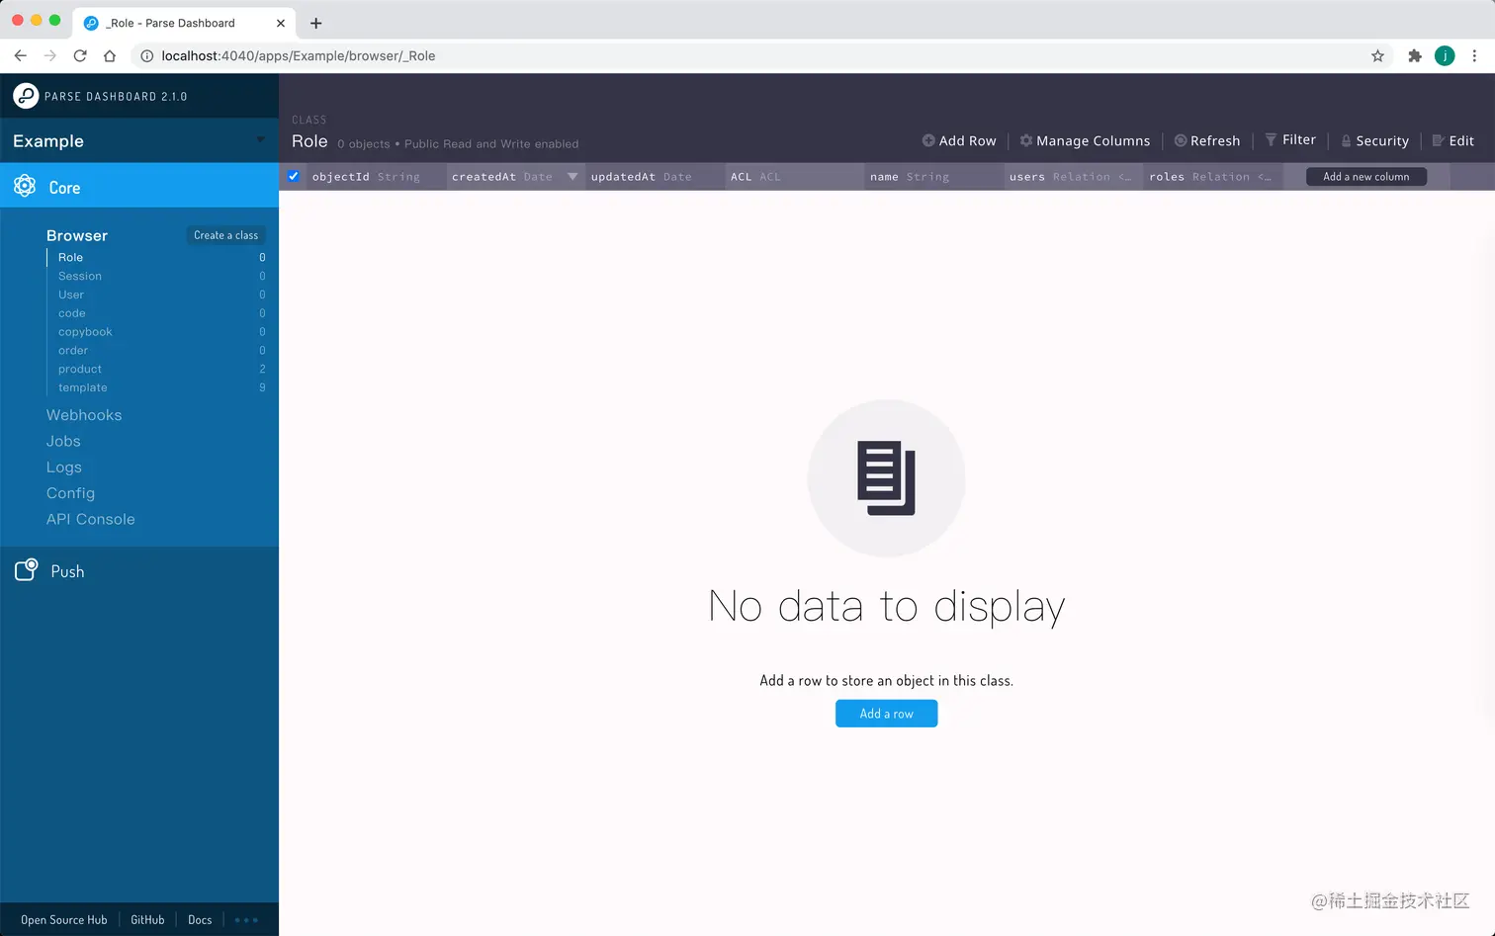This screenshot has width=1495, height=936.
Task: Switch to the Logs section
Action: [62, 467]
